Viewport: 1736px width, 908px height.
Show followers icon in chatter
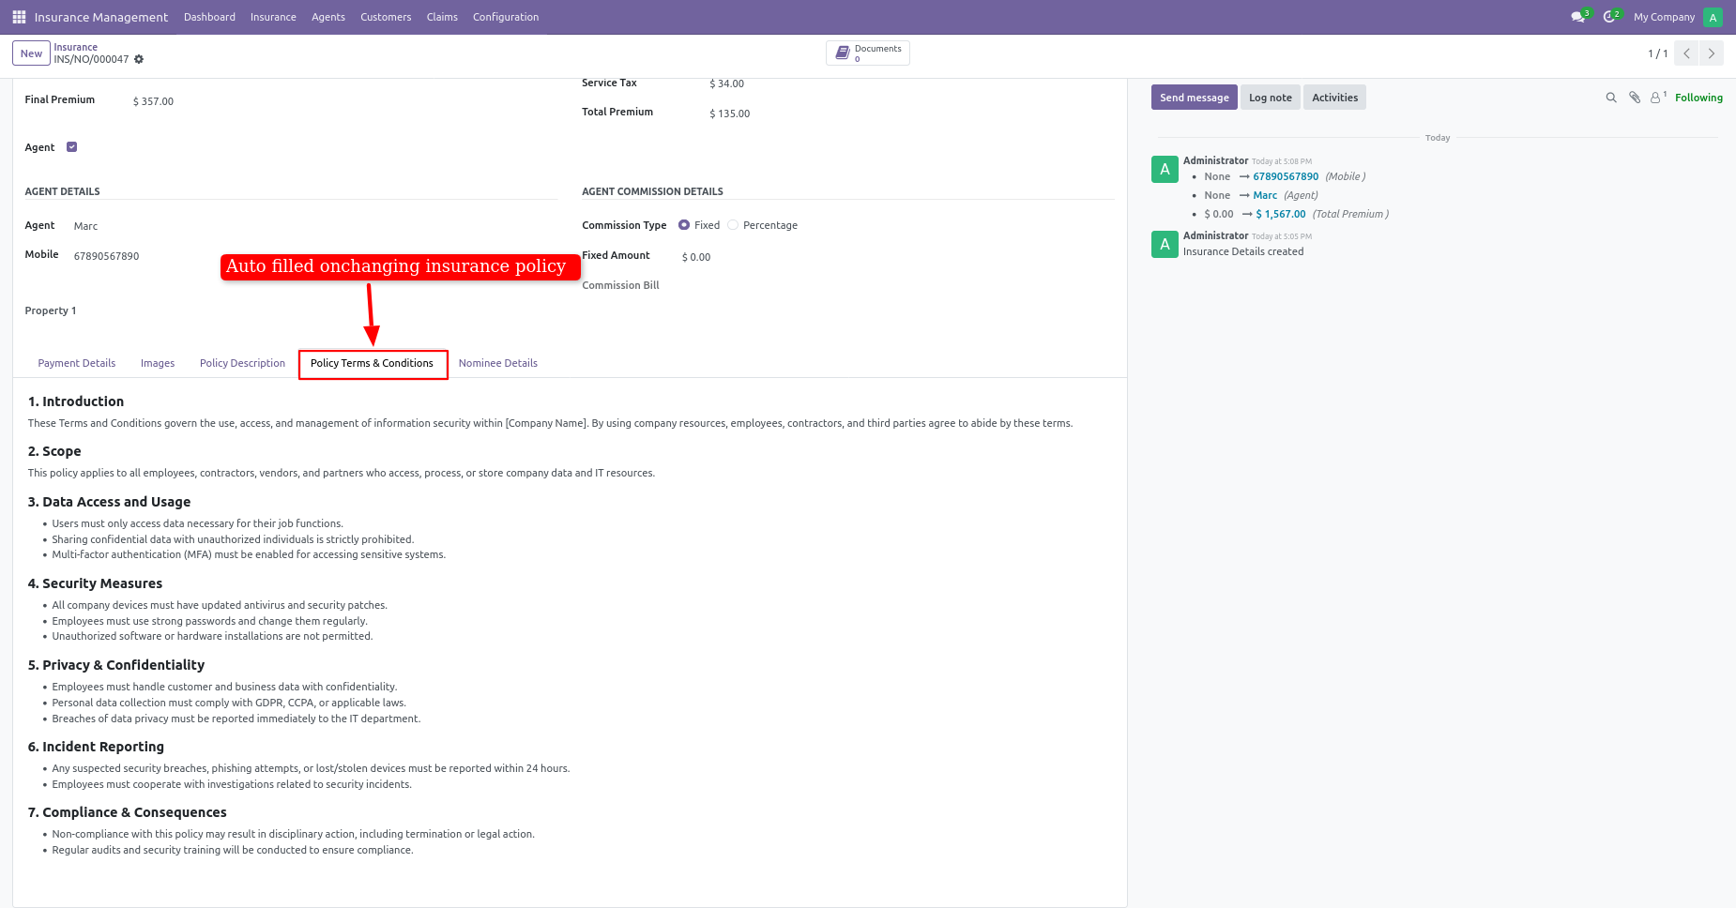[x=1658, y=97]
